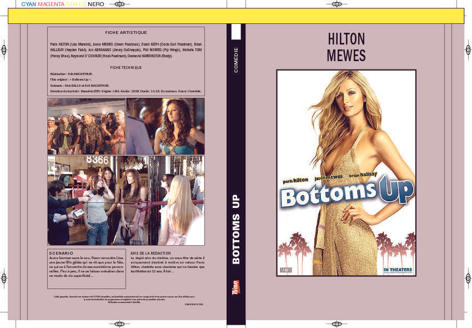This screenshot has height=328, width=472.
Task: Click the upper registration mark on the right edge
Action: coord(468,49)
